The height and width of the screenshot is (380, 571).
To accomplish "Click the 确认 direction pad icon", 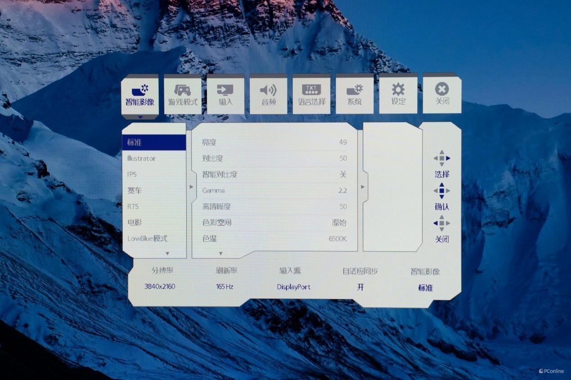I will [x=441, y=190].
